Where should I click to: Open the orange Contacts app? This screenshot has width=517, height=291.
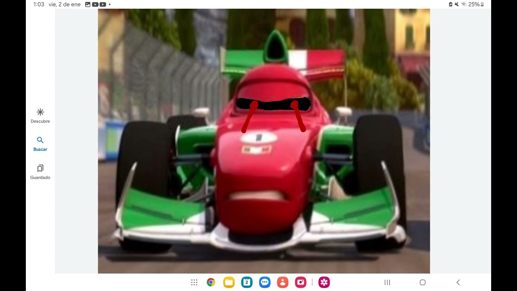[x=283, y=283]
